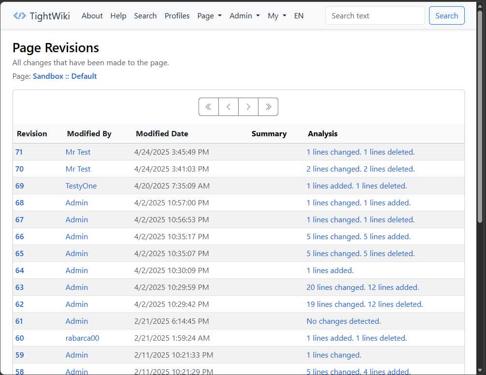Open the About menu item

click(x=92, y=16)
